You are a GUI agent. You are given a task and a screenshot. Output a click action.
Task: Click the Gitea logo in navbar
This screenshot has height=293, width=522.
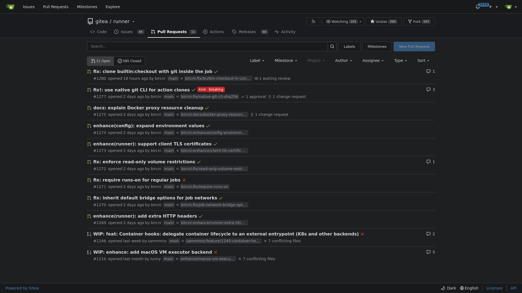point(10,7)
